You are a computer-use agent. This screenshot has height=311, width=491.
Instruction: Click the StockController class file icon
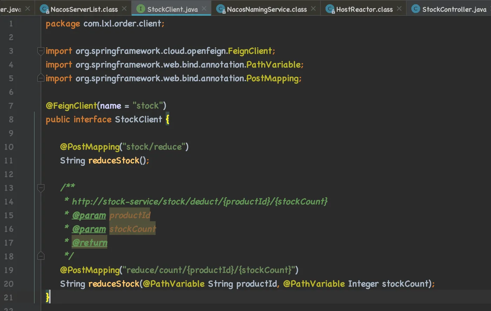coord(416,9)
